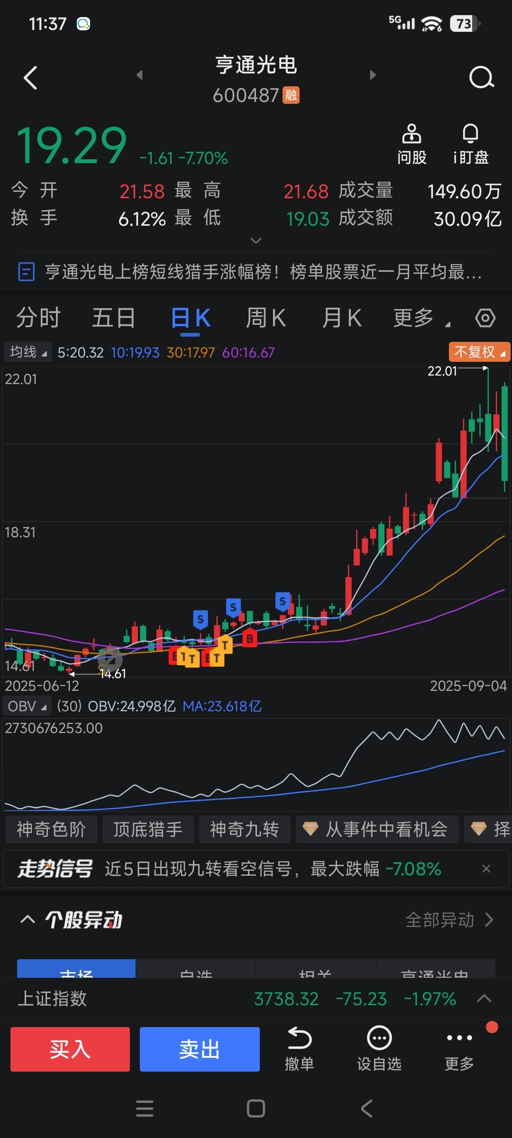Tap the 22.01 high price label on chart
Viewport: 512px width, 1138px height.
(442, 371)
